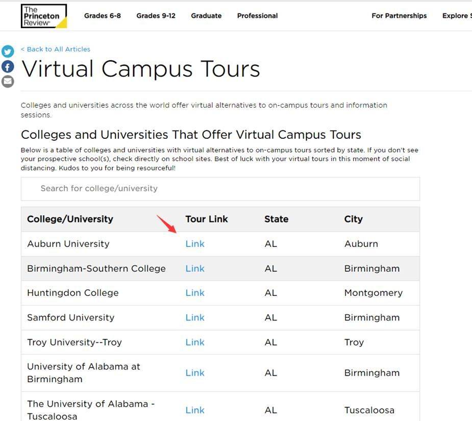
Task: Share the article on Facebook
Action: point(8,66)
